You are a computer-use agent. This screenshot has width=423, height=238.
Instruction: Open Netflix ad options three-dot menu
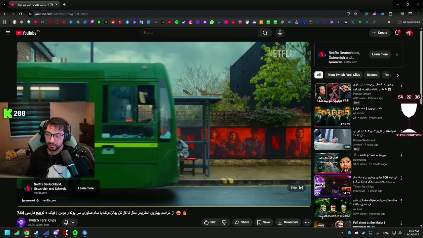397,55
